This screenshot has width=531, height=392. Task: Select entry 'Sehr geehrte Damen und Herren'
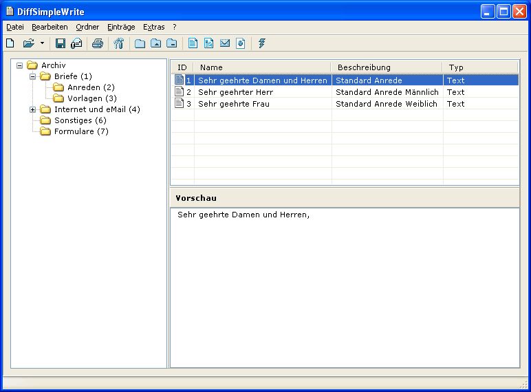[x=263, y=80]
